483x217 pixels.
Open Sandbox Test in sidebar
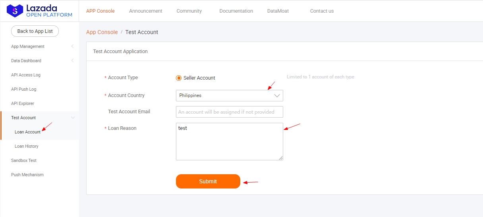tap(24, 160)
